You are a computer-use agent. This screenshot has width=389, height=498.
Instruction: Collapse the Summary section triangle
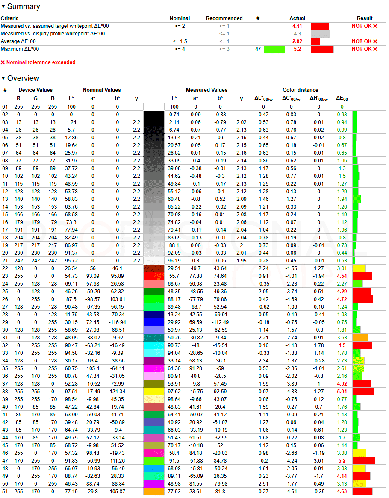point(3,6)
